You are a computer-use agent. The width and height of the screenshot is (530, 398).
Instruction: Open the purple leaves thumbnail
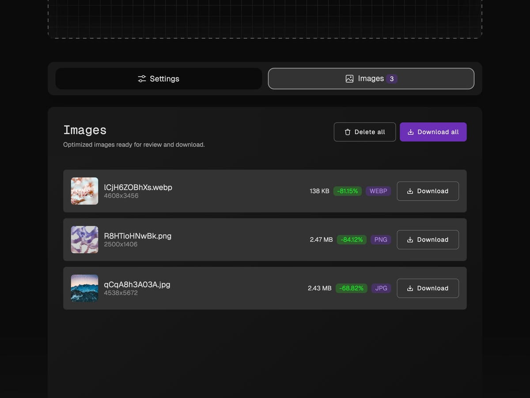click(x=84, y=240)
